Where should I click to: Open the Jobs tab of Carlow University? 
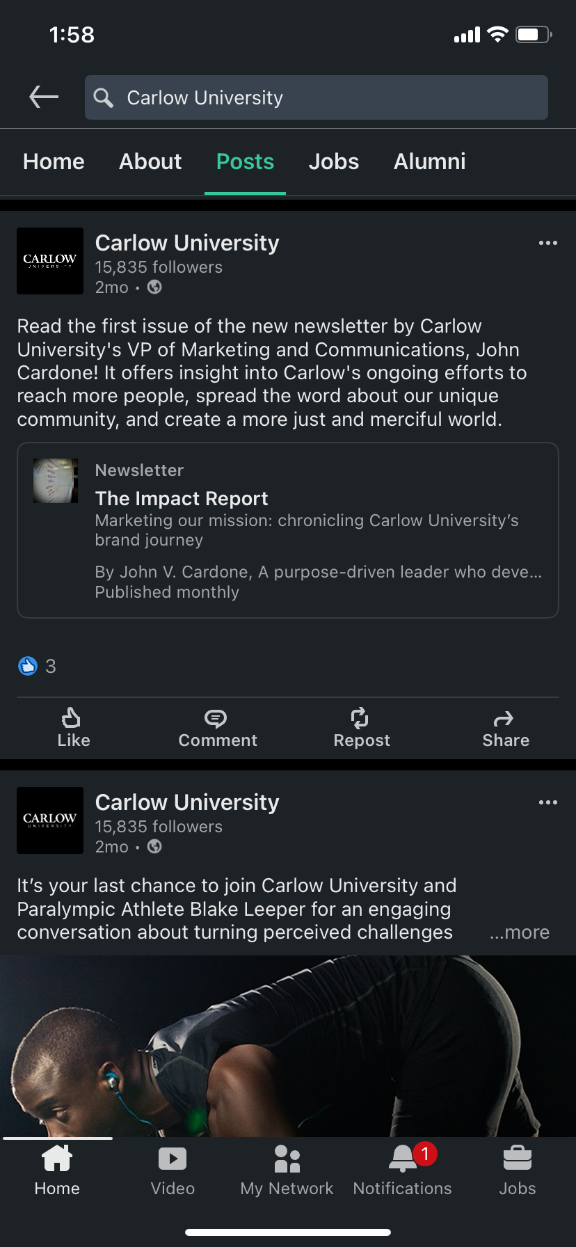tap(333, 161)
